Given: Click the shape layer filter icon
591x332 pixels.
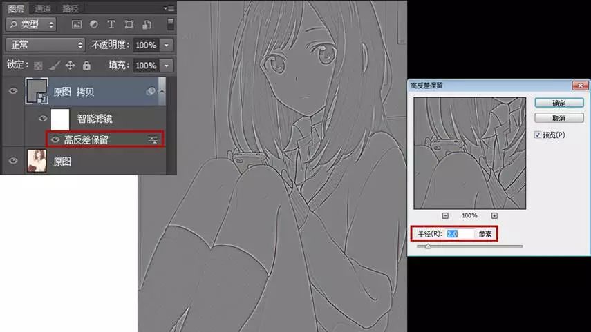Looking at the screenshot, I should coord(129,25).
